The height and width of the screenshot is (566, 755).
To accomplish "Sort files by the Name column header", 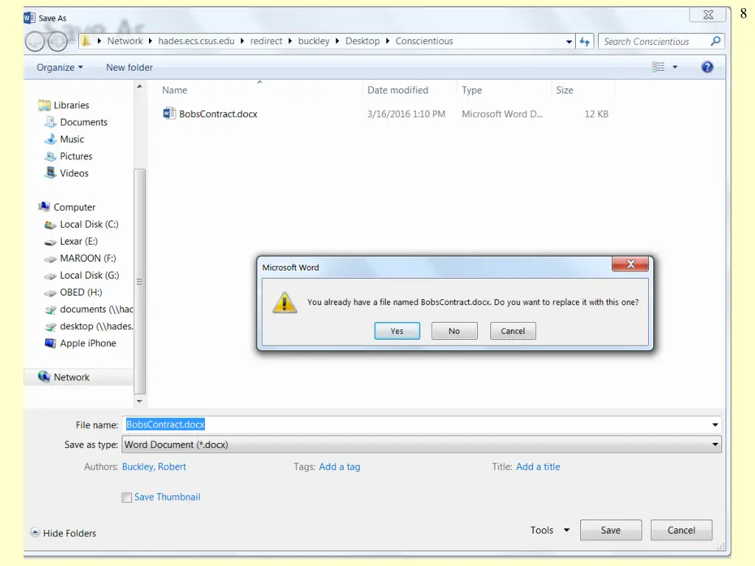I will pyautogui.click(x=174, y=90).
